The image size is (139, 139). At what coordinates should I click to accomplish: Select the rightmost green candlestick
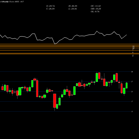point(126,85)
